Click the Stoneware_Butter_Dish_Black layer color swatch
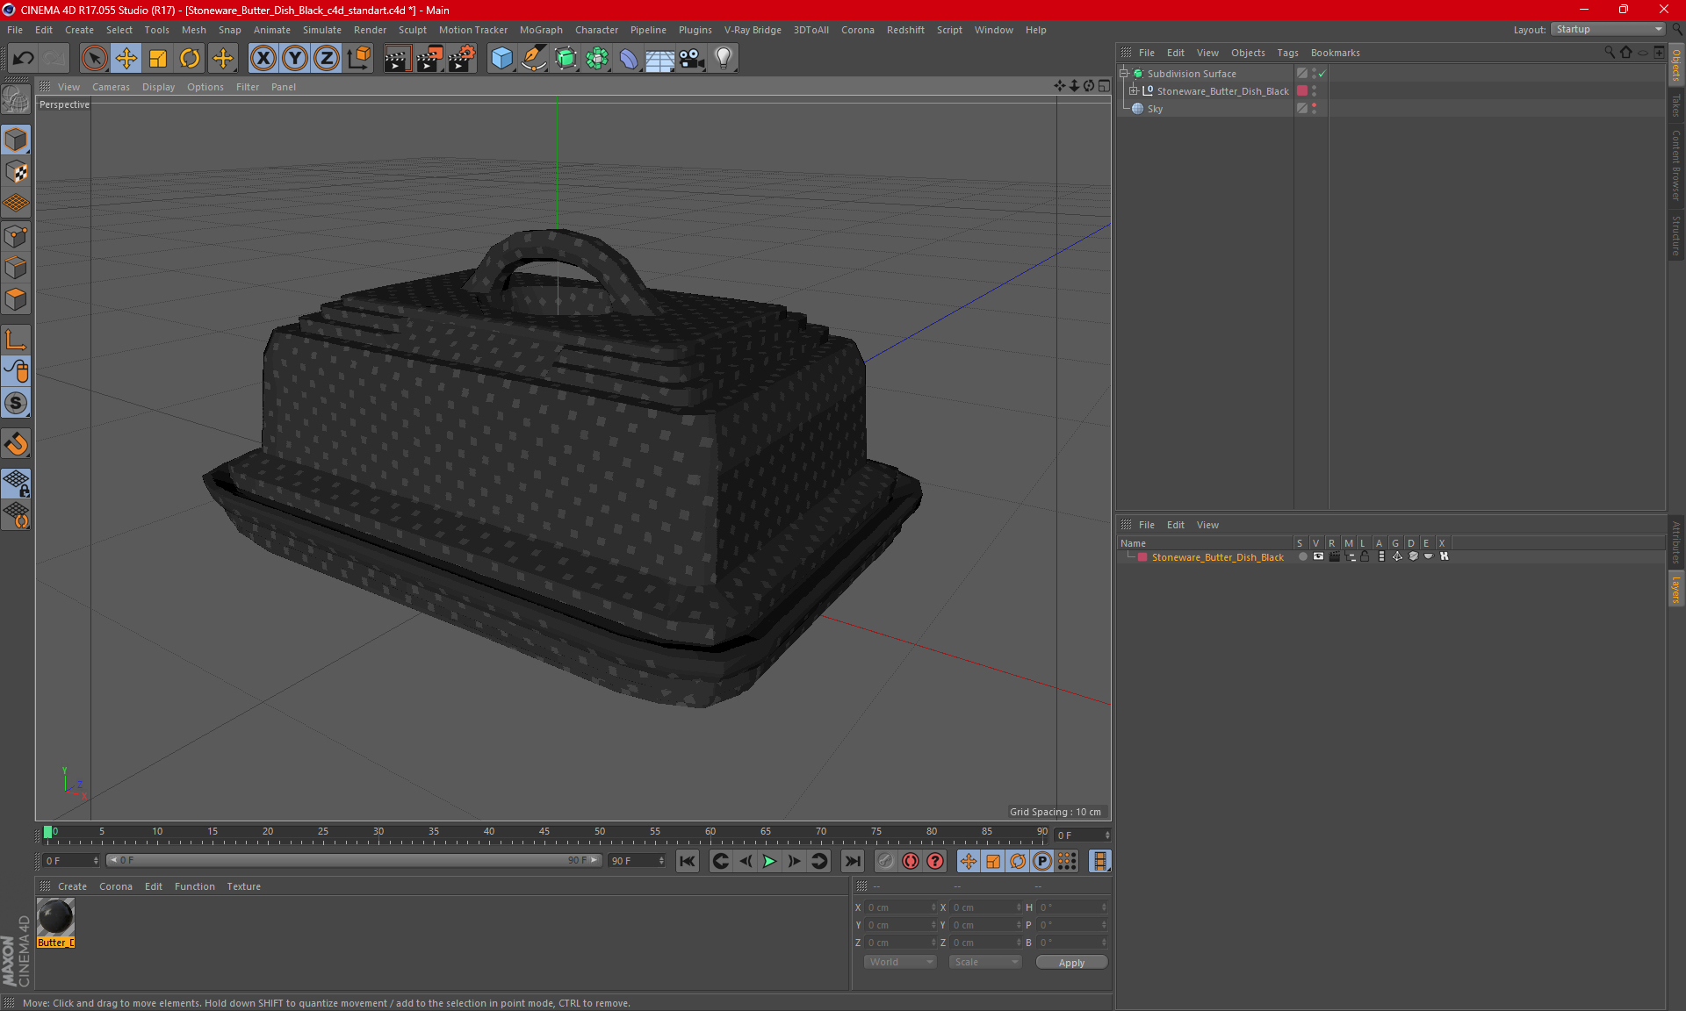This screenshot has height=1011, width=1686. click(1142, 557)
